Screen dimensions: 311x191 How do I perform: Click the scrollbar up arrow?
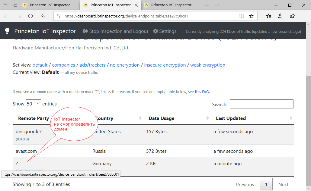(x=308, y=25)
